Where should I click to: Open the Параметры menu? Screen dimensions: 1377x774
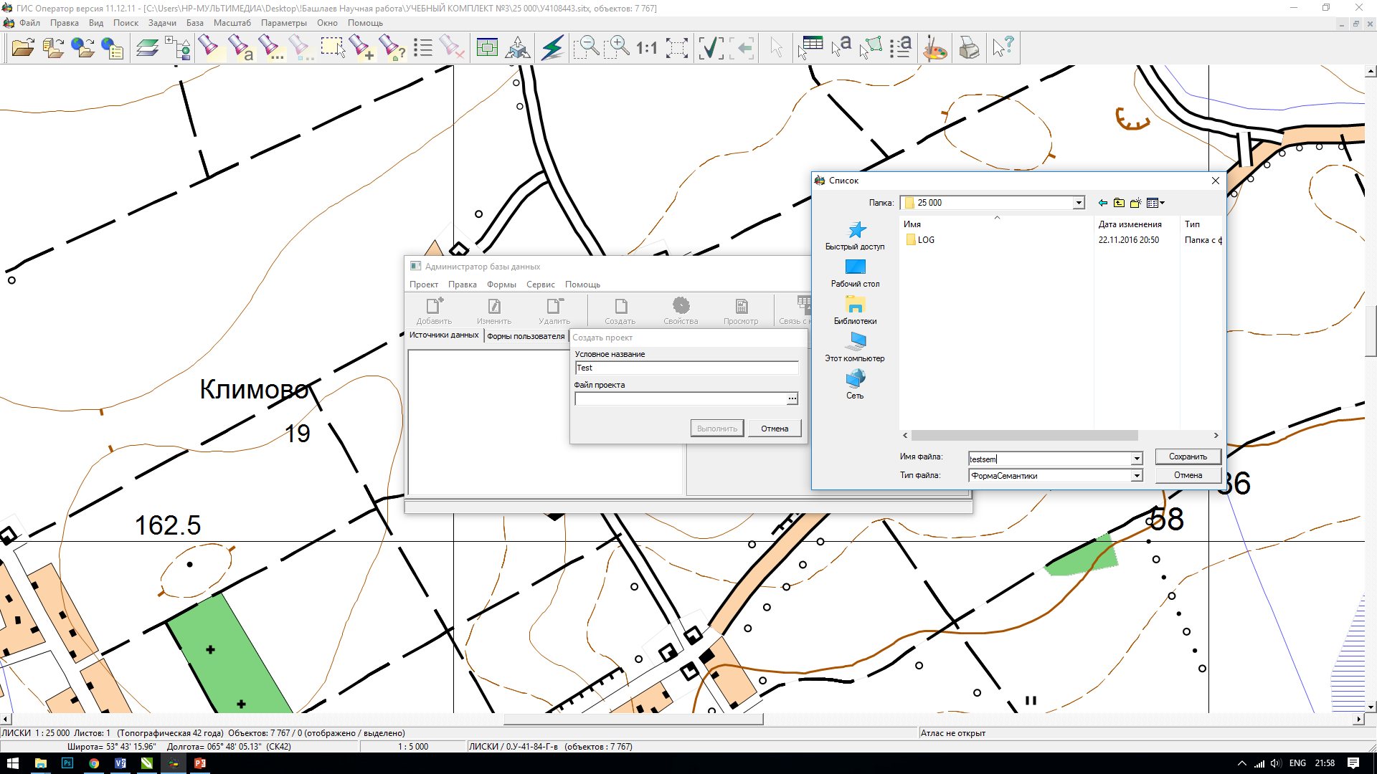coord(284,23)
